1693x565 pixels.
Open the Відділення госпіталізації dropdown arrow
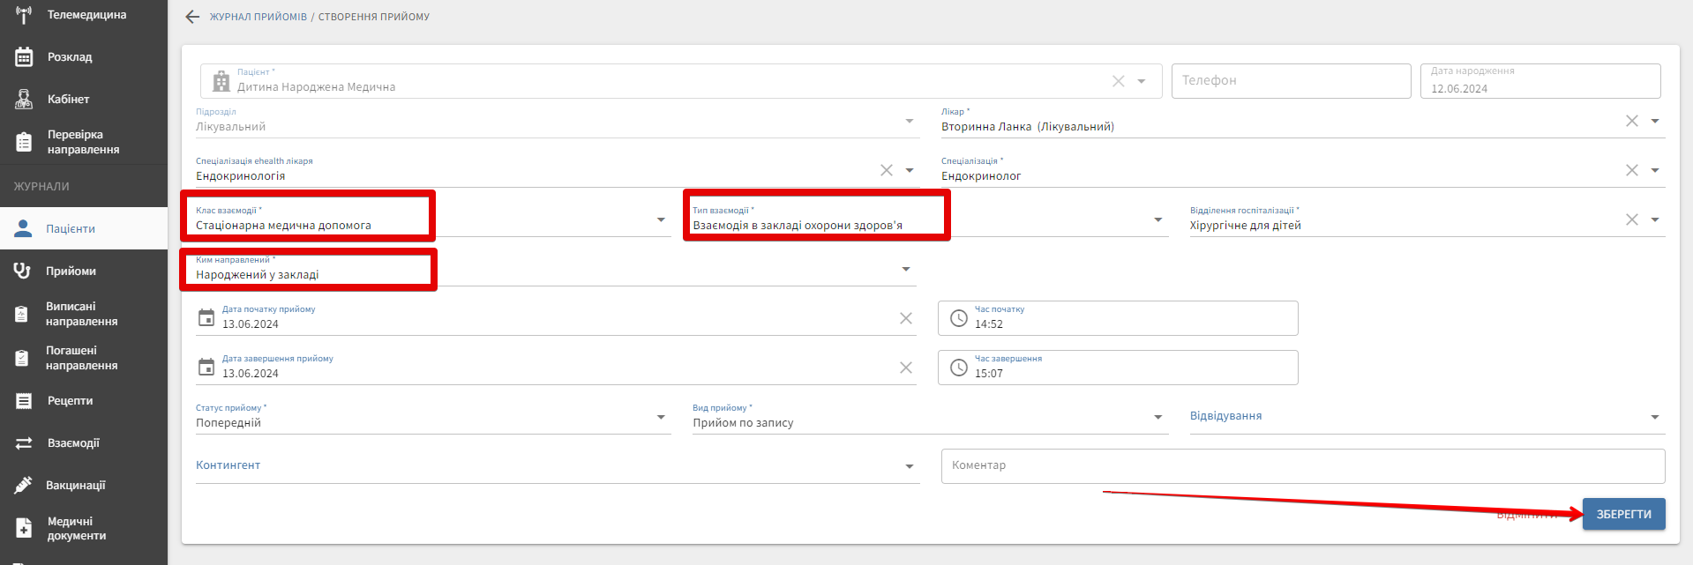[x=1655, y=219]
